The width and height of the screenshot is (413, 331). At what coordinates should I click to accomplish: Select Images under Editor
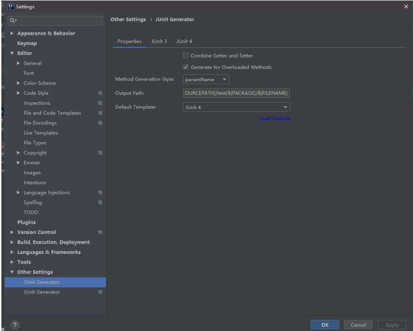point(32,173)
